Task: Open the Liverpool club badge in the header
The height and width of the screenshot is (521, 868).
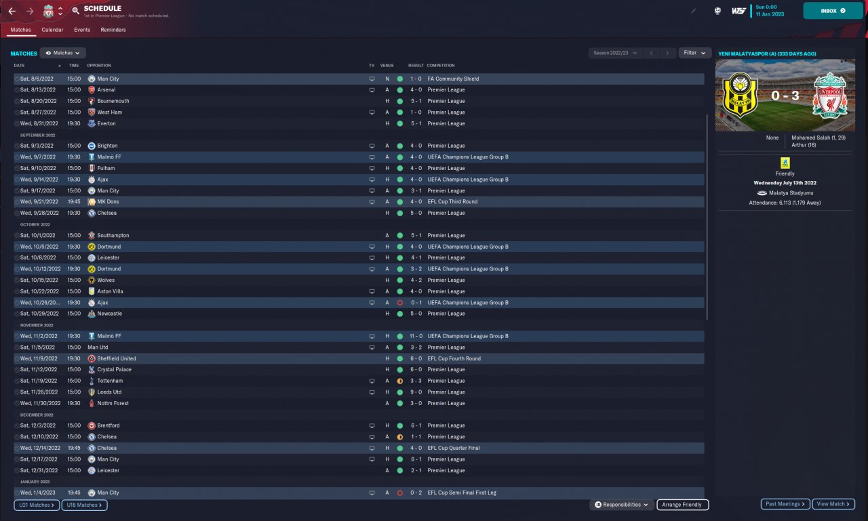Action: [48, 12]
